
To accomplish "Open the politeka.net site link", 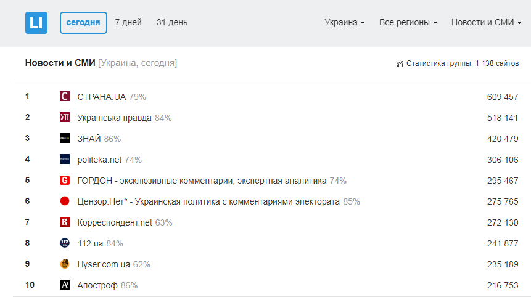I will point(100,160).
